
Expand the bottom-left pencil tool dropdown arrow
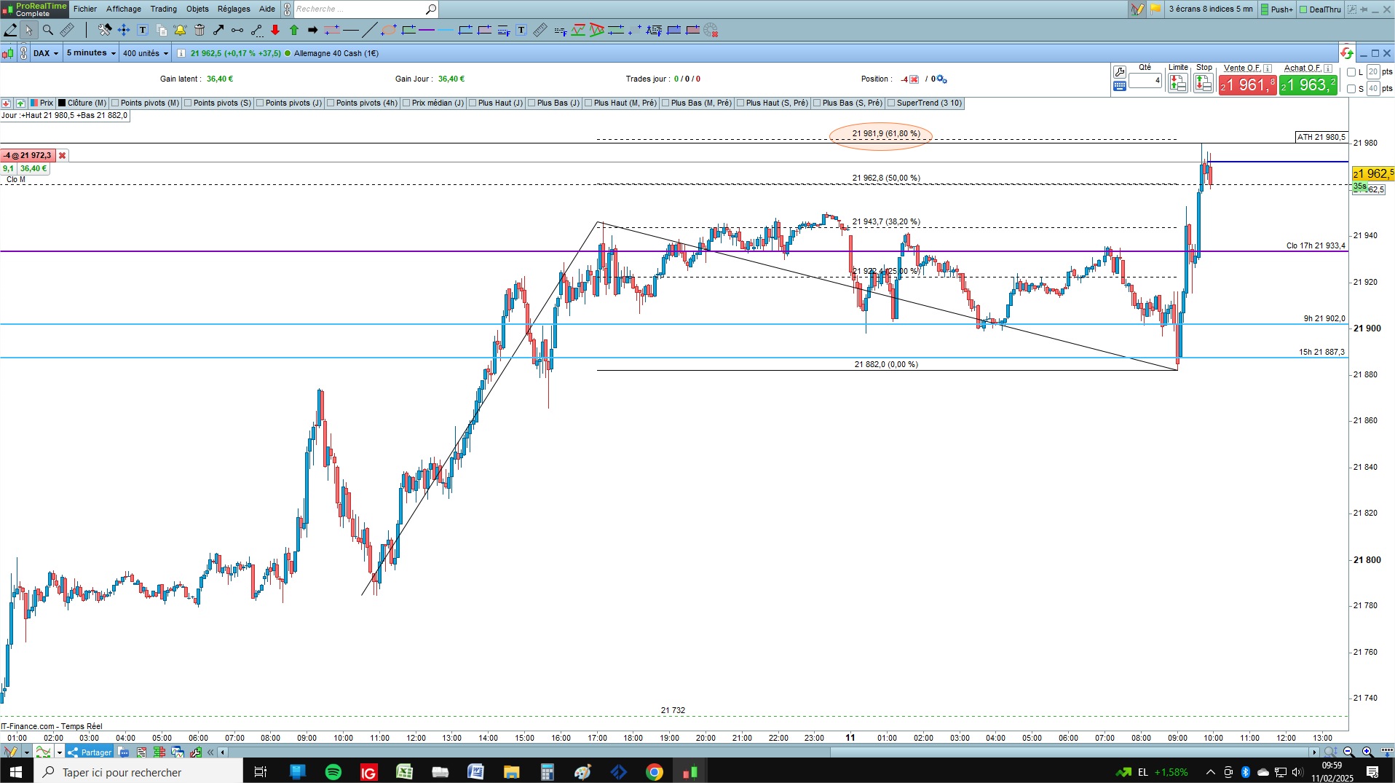click(x=26, y=752)
